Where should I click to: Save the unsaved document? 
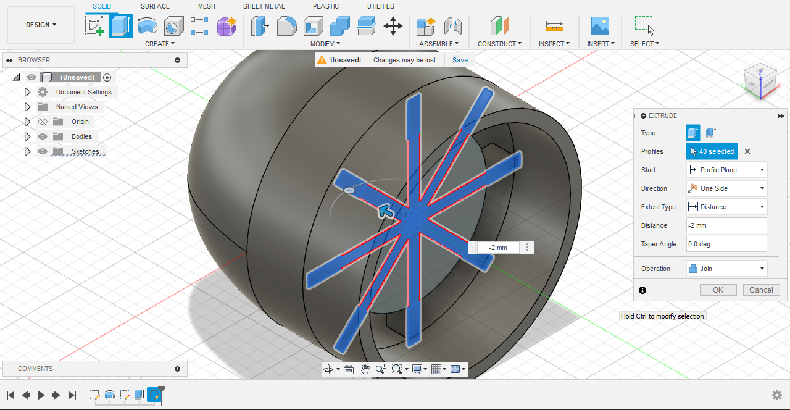point(460,60)
